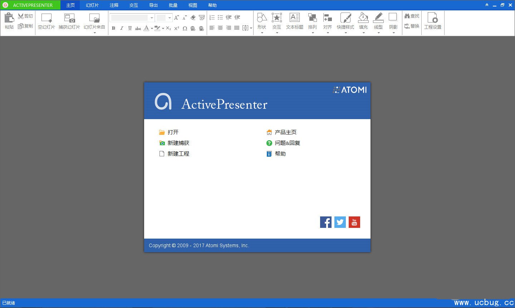Toggle underline formatting
Screen dimensions: 515x308
(x=130, y=28)
